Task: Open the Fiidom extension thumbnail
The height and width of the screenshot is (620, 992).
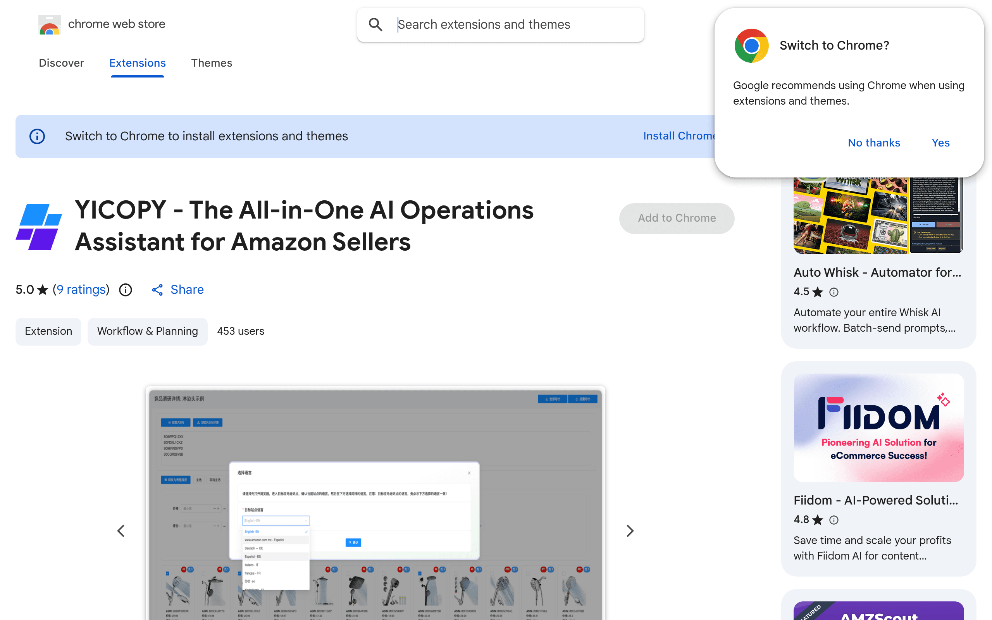Action: click(878, 428)
